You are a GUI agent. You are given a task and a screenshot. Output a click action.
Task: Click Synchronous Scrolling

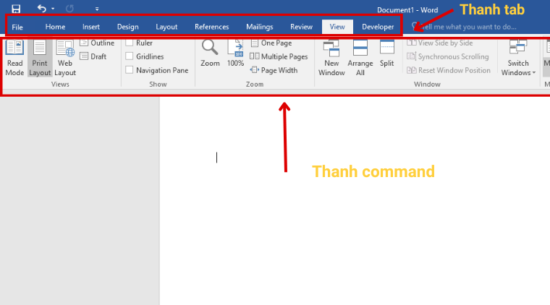click(x=448, y=56)
